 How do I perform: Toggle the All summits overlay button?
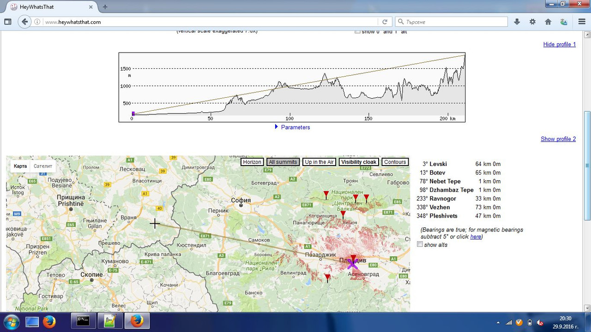(283, 162)
